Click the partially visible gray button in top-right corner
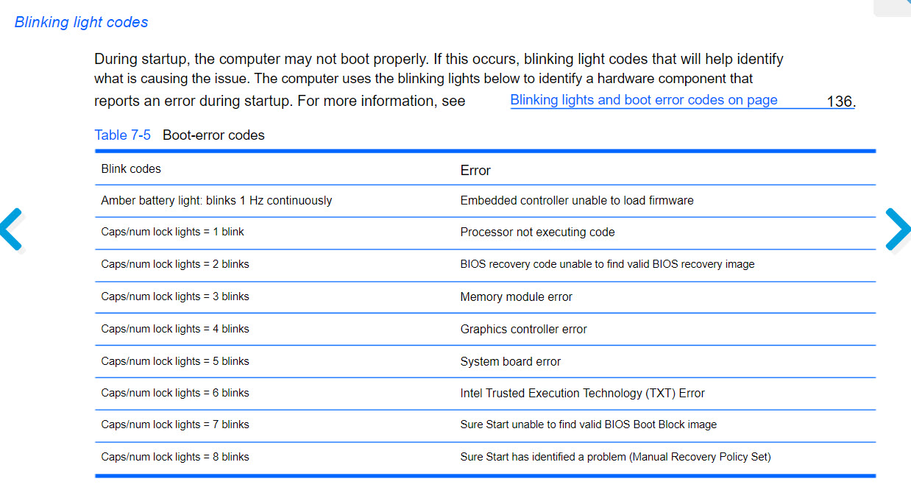The image size is (911, 501). [891, 7]
